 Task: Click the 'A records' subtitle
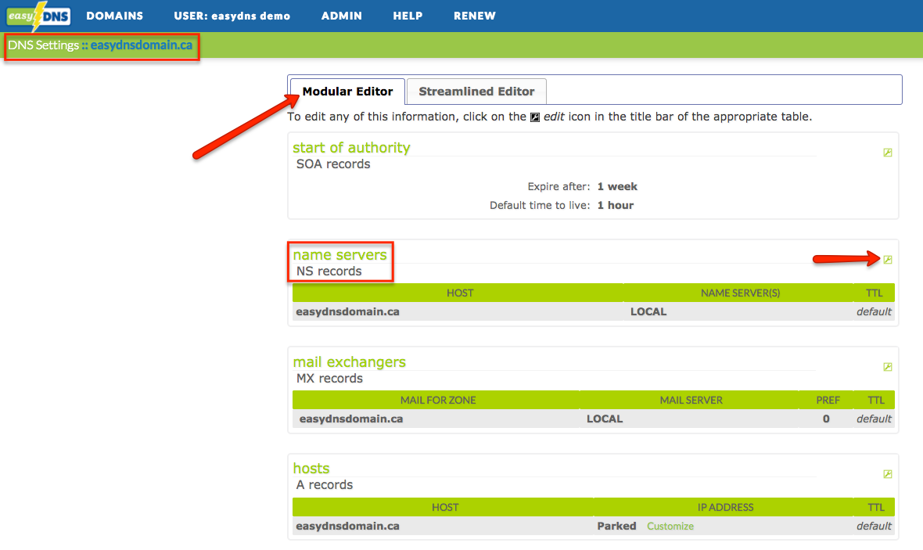coord(325,485)
